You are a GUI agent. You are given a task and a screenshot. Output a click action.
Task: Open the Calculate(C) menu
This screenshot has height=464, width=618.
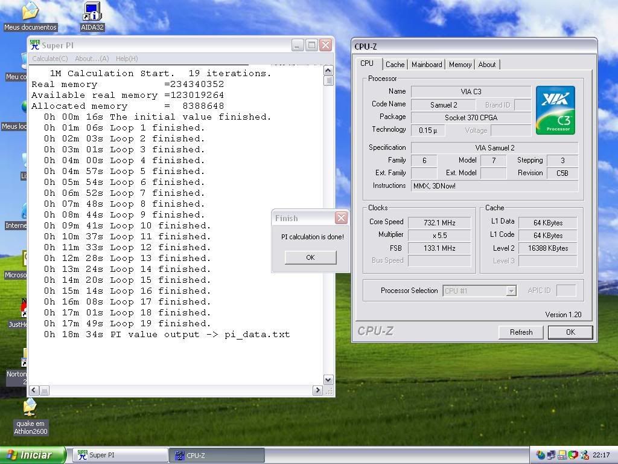(49, 59)
